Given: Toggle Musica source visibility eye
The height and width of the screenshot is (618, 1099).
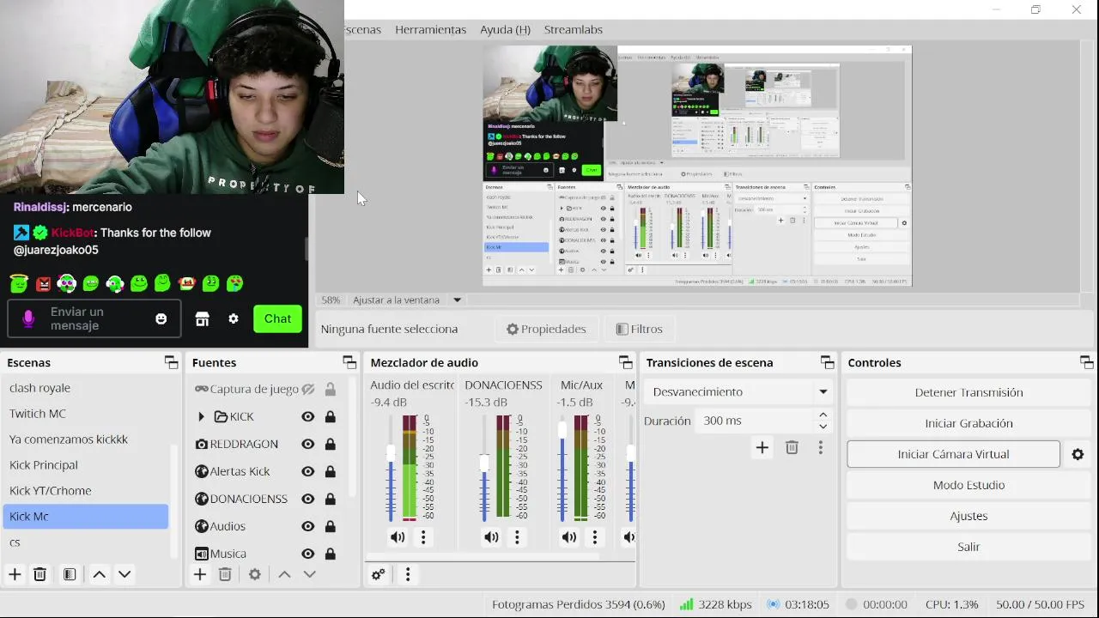Looking at the screenshot, I should 307,554.
